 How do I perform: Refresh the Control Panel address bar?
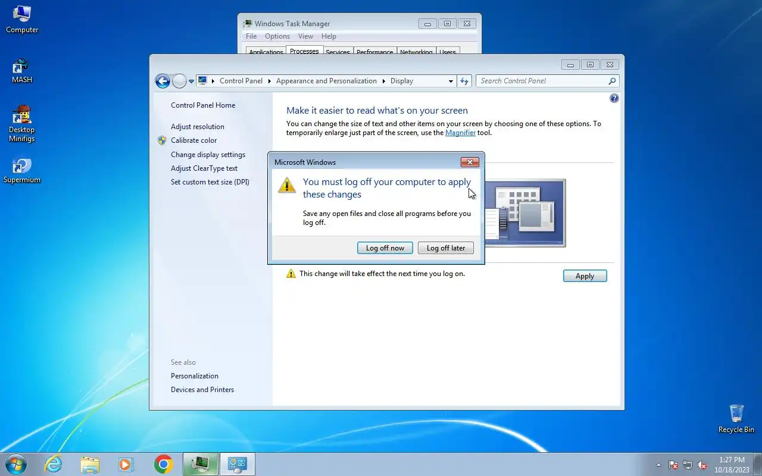465,81
